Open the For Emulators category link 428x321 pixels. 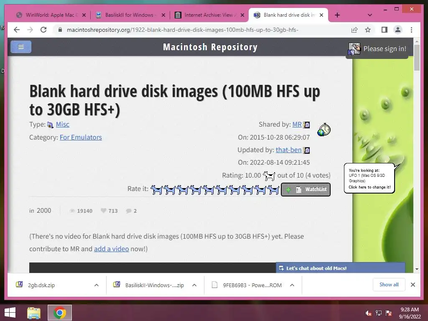click(x=81, y=137)
